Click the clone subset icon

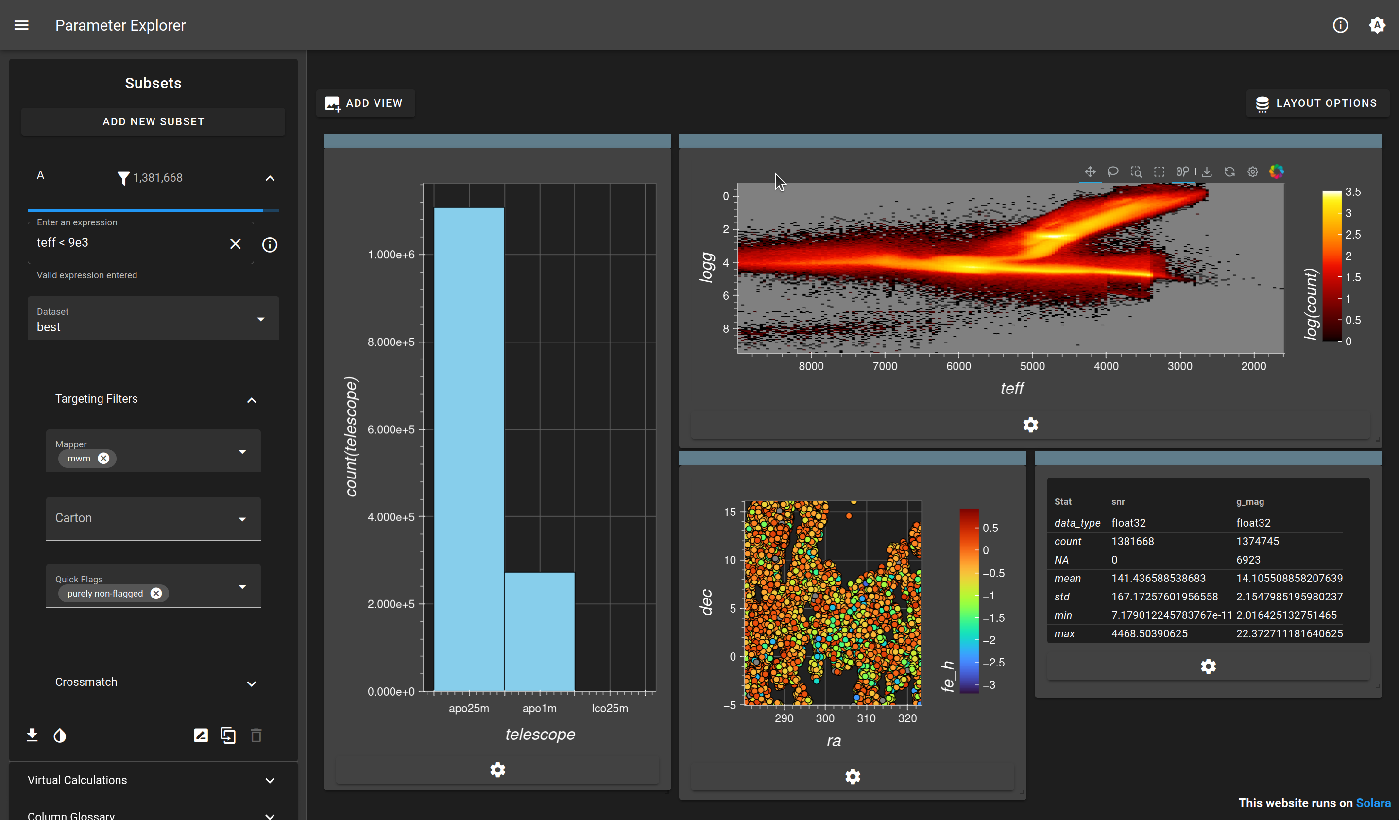228,735
